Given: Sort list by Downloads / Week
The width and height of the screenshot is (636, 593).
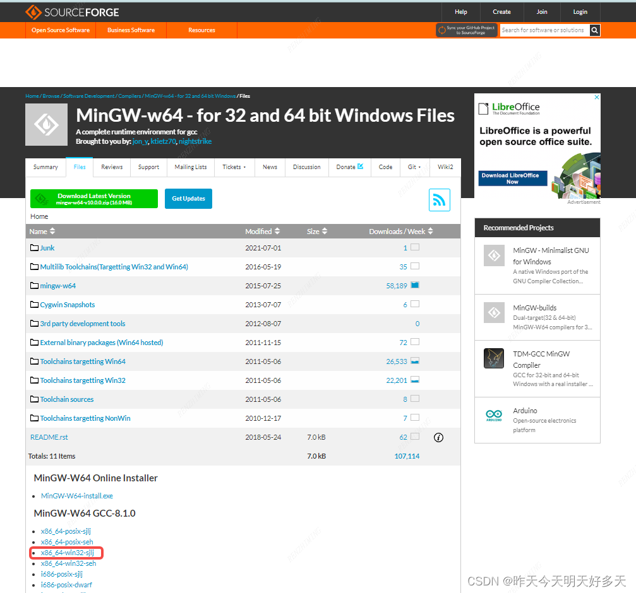Looking at the screenshot, I should point(401,232).
